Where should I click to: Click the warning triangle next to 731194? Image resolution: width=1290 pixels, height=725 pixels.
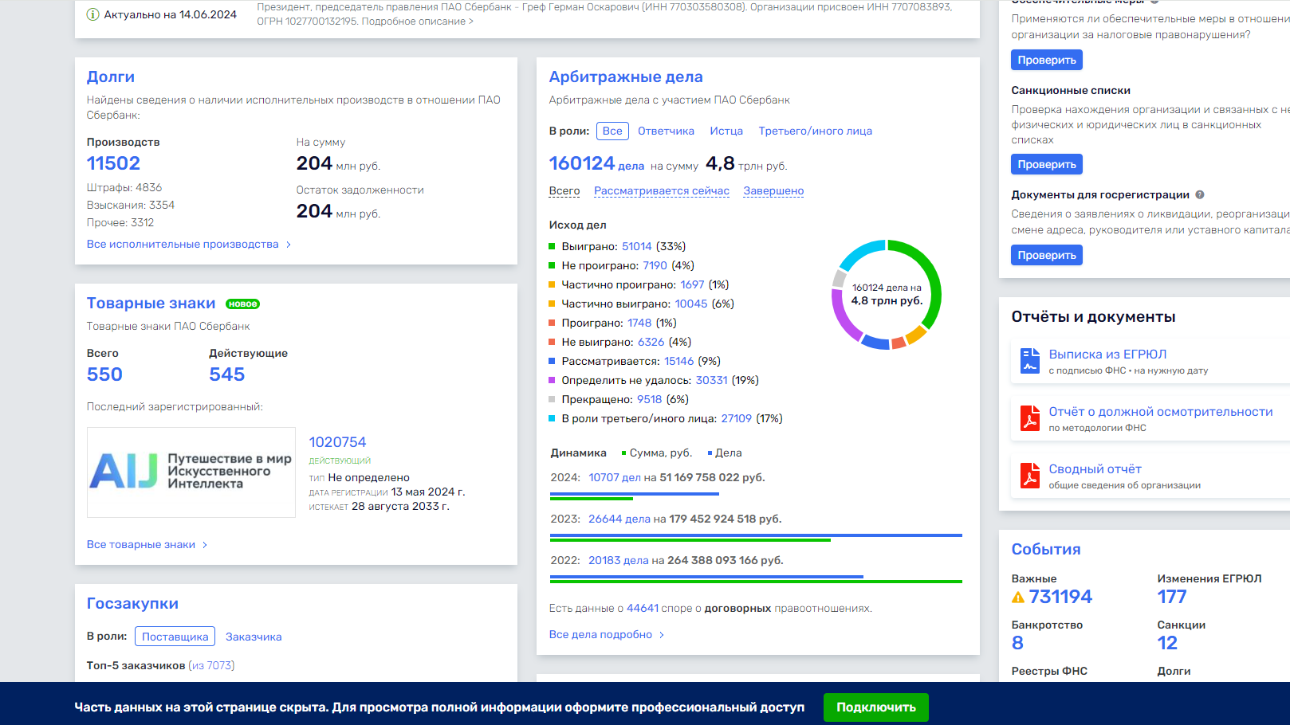click(x=1018, y=598)
